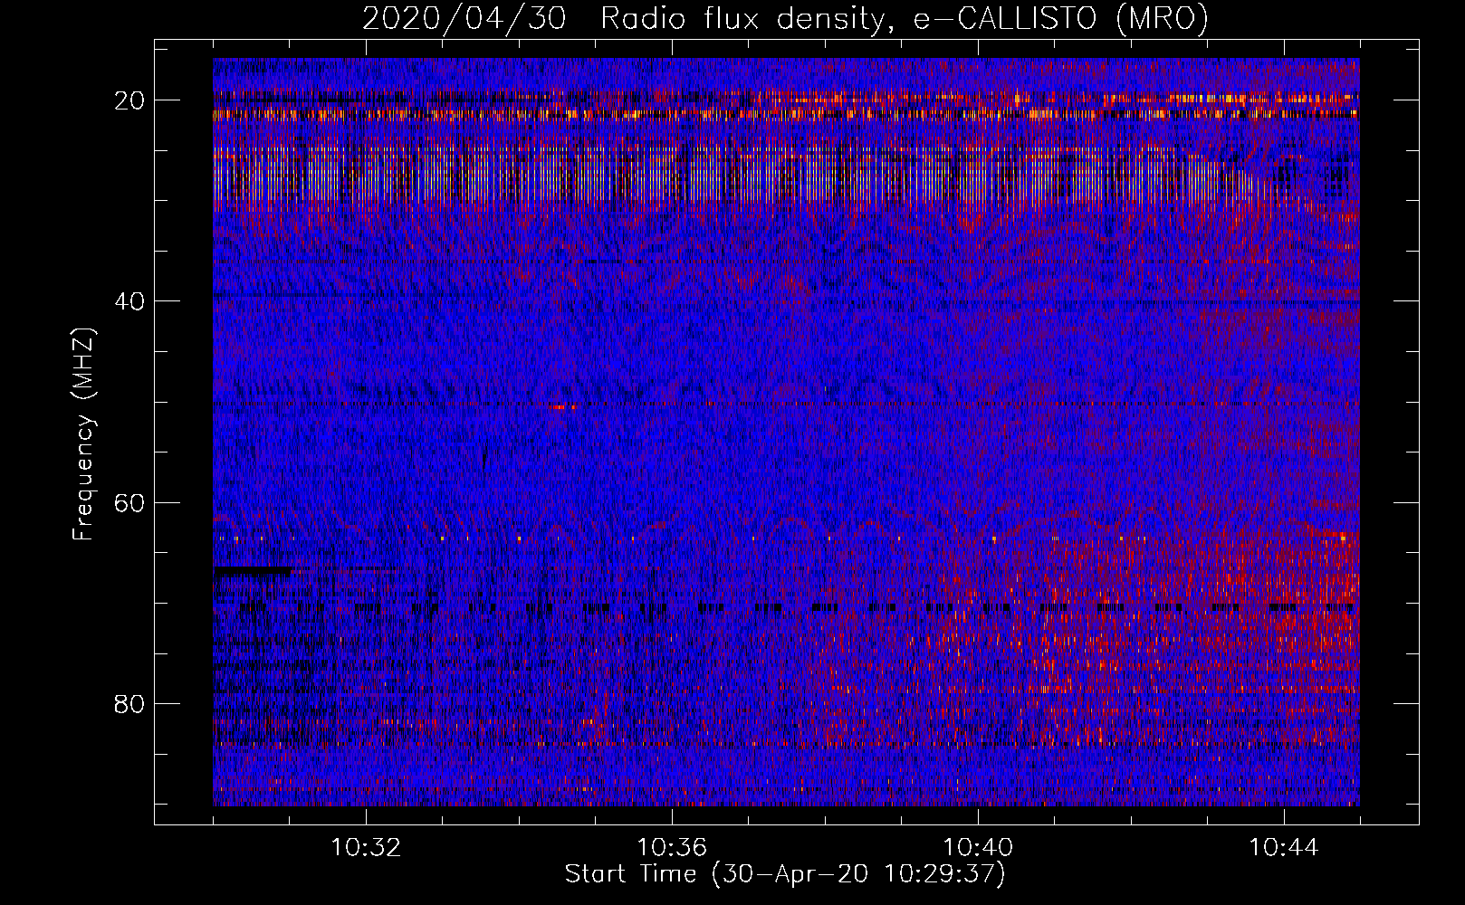Viewport: 1465px width, 905px height.
Task: Click the 10:44 time tick label
Action: click(1284, 848)
